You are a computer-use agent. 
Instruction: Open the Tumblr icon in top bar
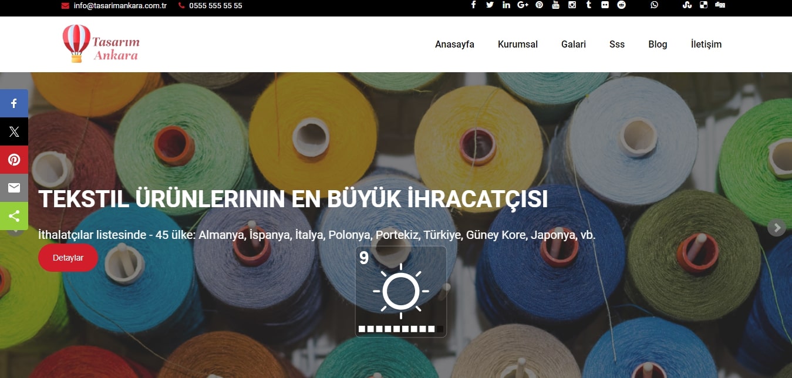coord(588,5)
